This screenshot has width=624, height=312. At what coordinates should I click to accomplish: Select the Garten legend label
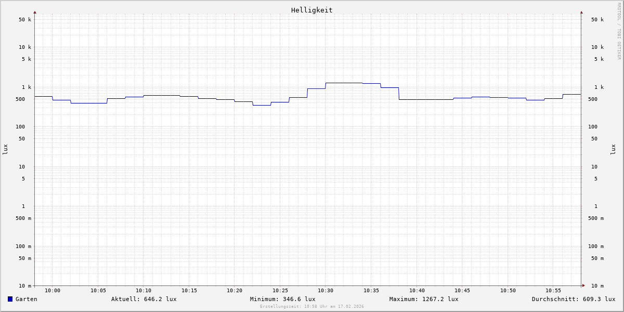coord(26,299)
